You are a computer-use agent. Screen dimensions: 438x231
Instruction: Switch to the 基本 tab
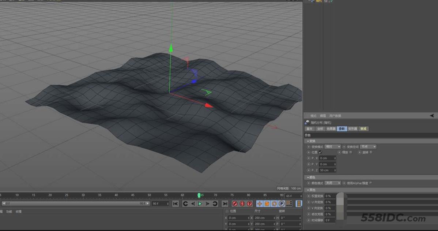310,129
